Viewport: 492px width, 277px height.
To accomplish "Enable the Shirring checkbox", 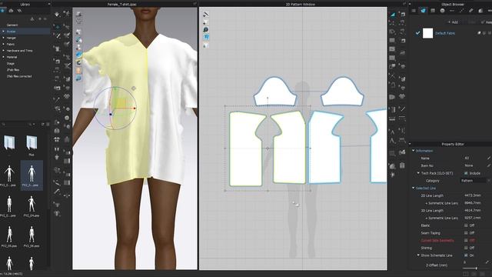I will tap(466, 248).
